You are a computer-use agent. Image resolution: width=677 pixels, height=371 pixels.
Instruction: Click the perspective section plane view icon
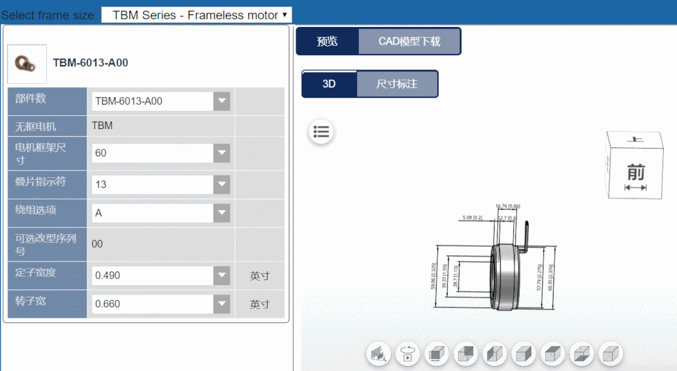pos(378,354)
